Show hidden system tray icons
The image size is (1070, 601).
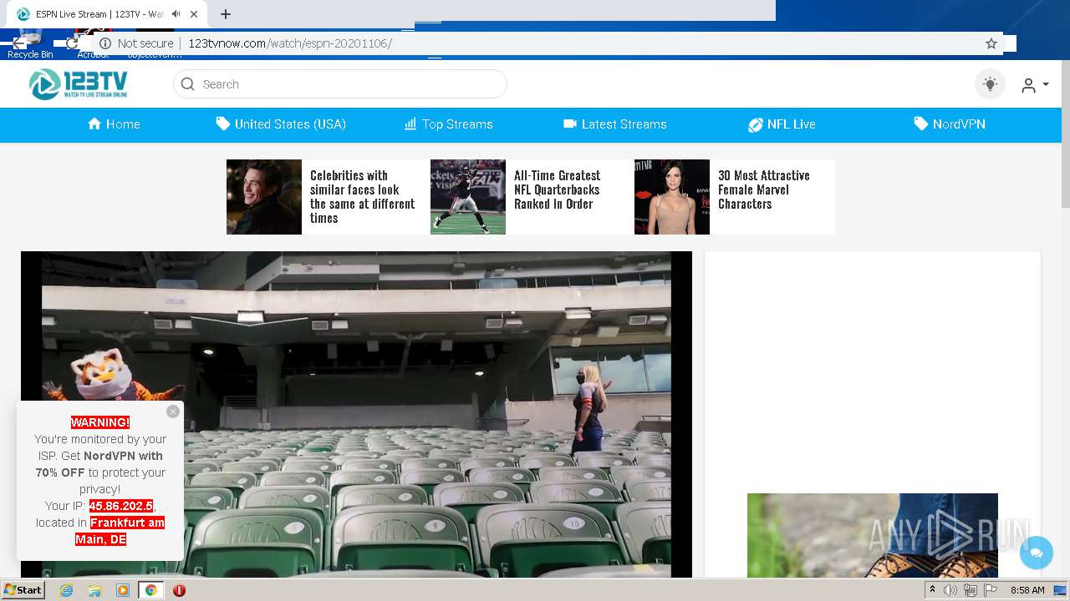coord(932,589)
